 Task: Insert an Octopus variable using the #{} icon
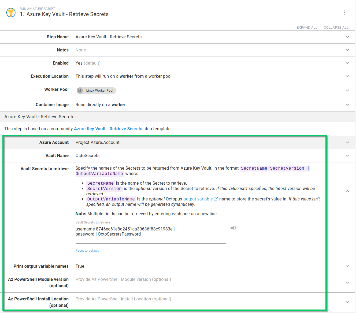(233, 228)
